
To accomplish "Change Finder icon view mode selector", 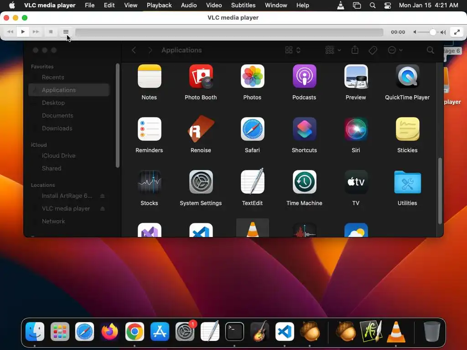I will (292, 50).
